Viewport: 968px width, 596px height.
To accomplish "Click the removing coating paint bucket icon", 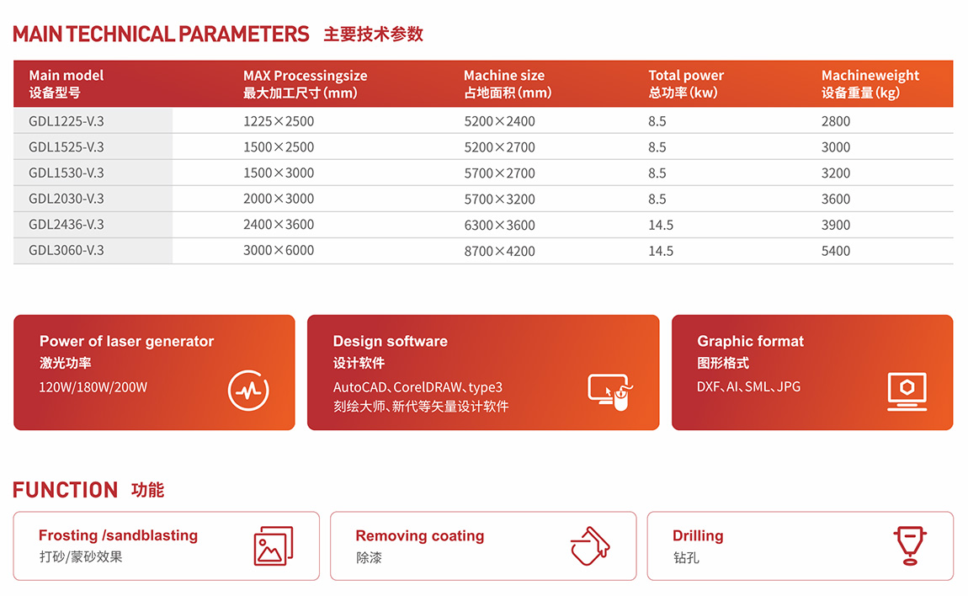I will click(590, 545).
